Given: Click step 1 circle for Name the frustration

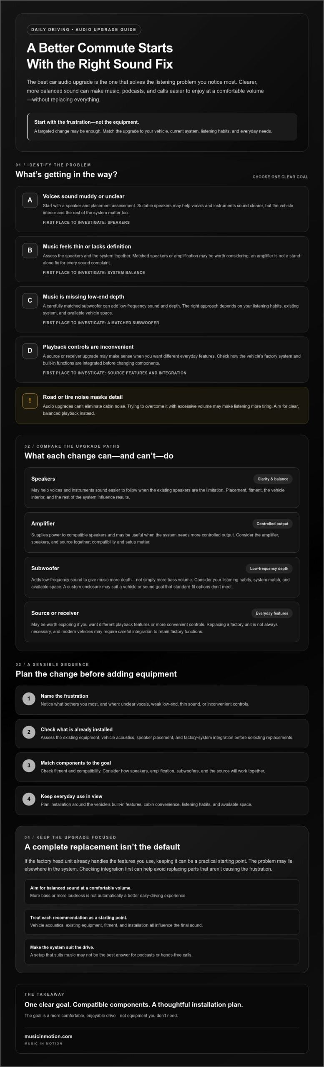Looking at the screenshot, I should [29, 699].
